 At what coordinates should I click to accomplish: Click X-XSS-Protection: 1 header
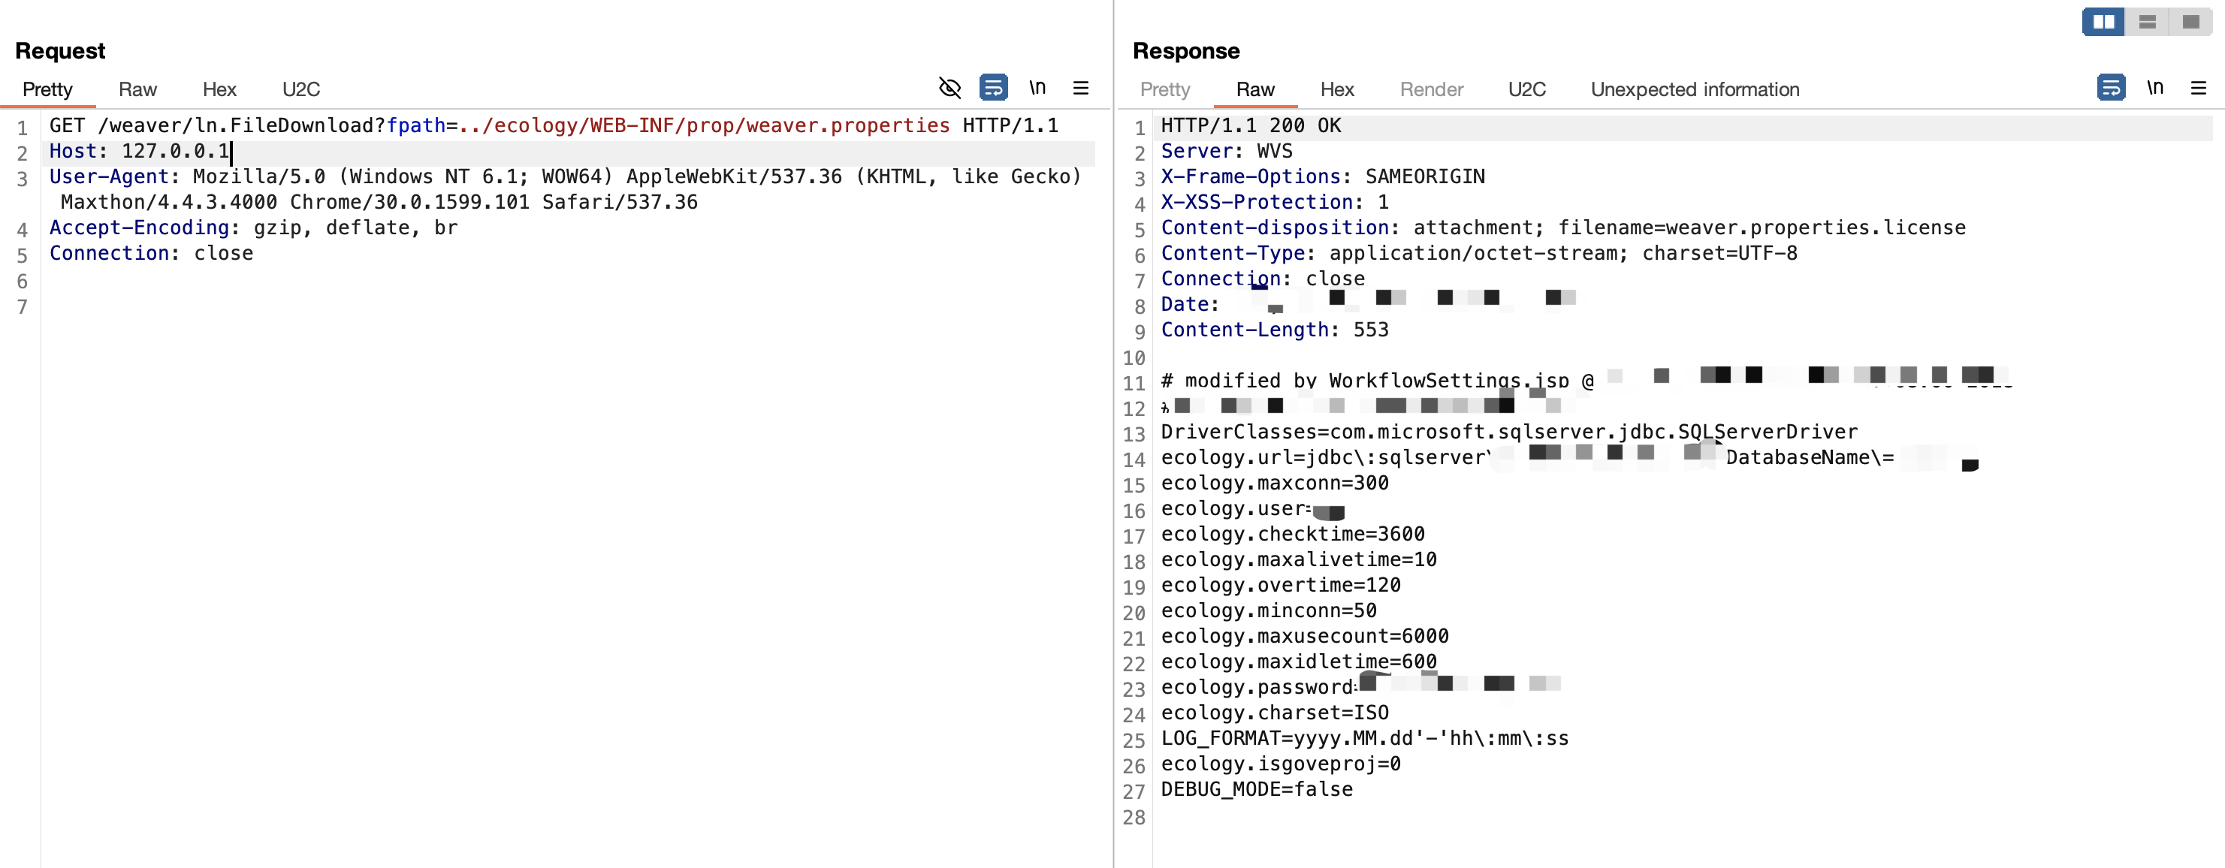tap(1275, 203)
